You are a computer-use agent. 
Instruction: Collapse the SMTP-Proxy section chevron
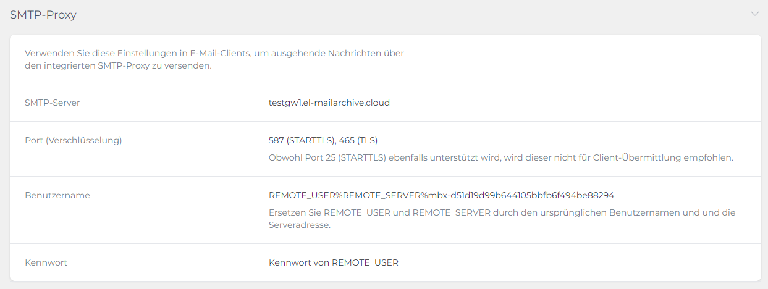[754, 14]
